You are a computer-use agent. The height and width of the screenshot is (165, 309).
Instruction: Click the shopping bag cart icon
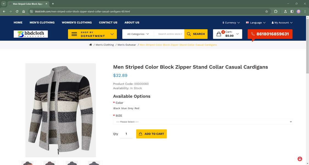pyautogui.click(x=219, y=34)
